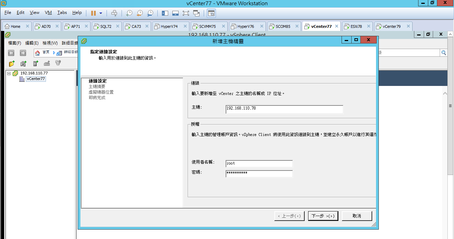454x239 pixels.
Task: Click the Unity mode toolbar icon
Action: pos(196,13)
